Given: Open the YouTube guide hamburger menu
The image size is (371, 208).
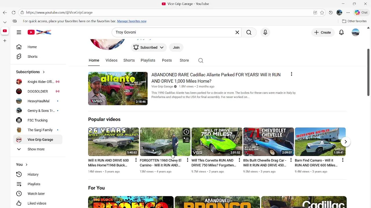Looking at the screenshot, I should 19,32.
